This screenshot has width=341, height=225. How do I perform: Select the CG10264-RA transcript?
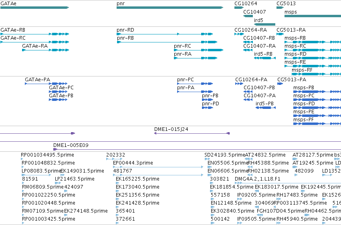239,34
